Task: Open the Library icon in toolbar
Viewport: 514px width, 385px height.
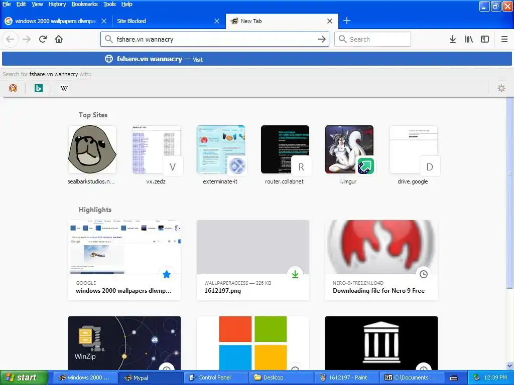Action: pos(469,39)
